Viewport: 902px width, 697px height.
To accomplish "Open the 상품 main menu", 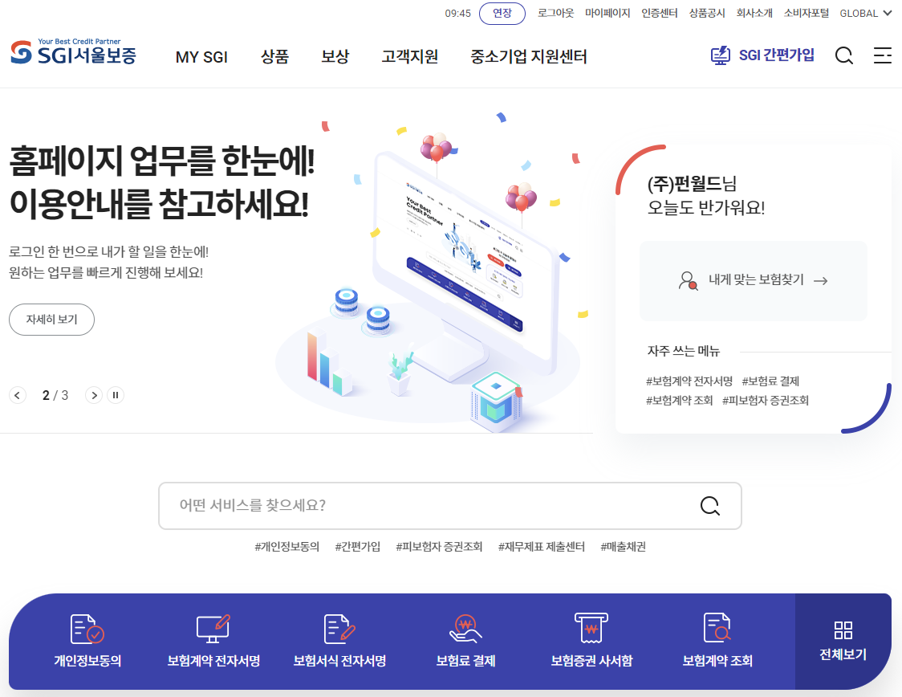I will click(275, 56).
